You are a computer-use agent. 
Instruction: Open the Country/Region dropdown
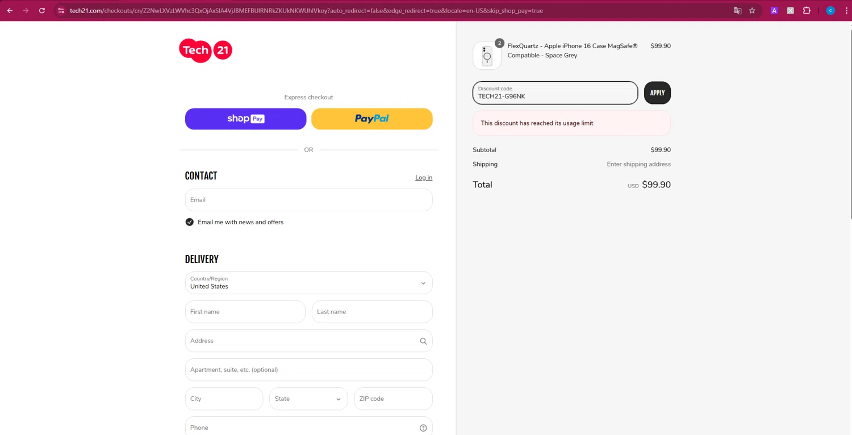(x=308, y=283)
